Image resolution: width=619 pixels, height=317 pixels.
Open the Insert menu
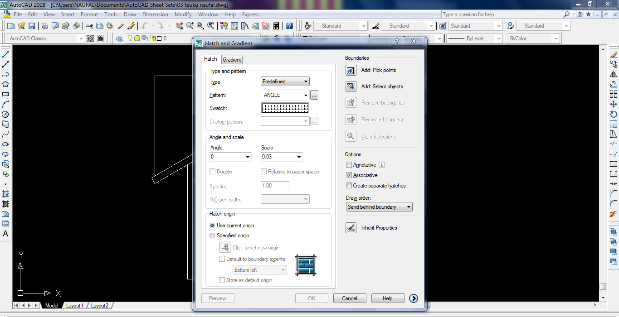tap(68, 14)
